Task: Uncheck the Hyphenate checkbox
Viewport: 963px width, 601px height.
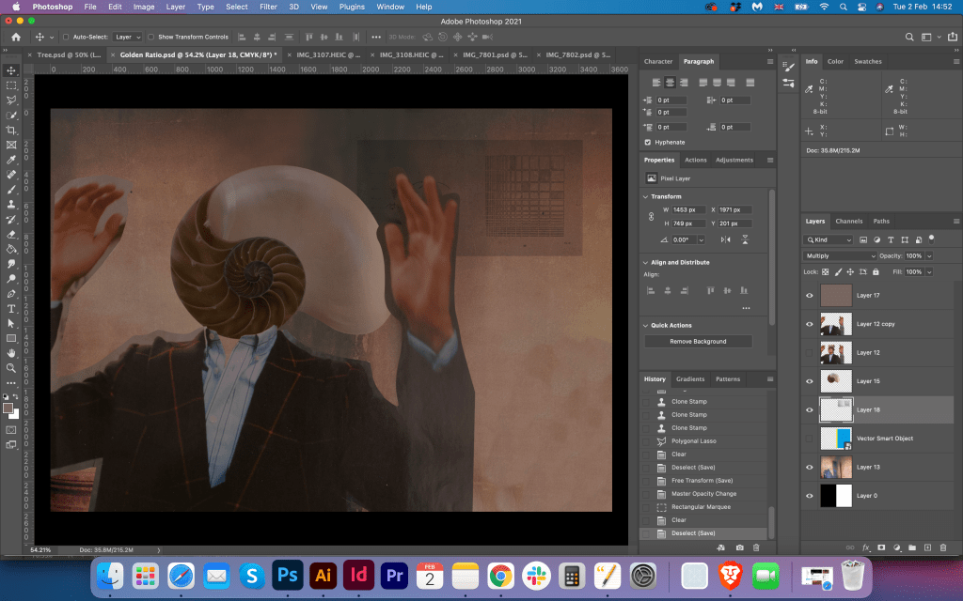Action: 647,142
